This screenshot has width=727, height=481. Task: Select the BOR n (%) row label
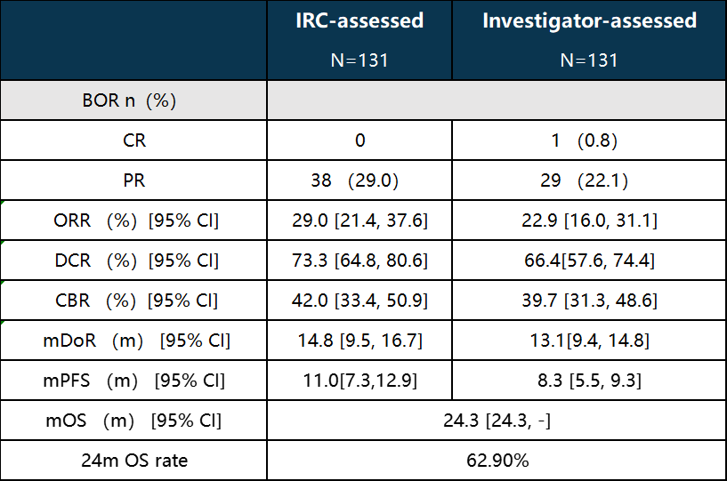click(134, 100)
